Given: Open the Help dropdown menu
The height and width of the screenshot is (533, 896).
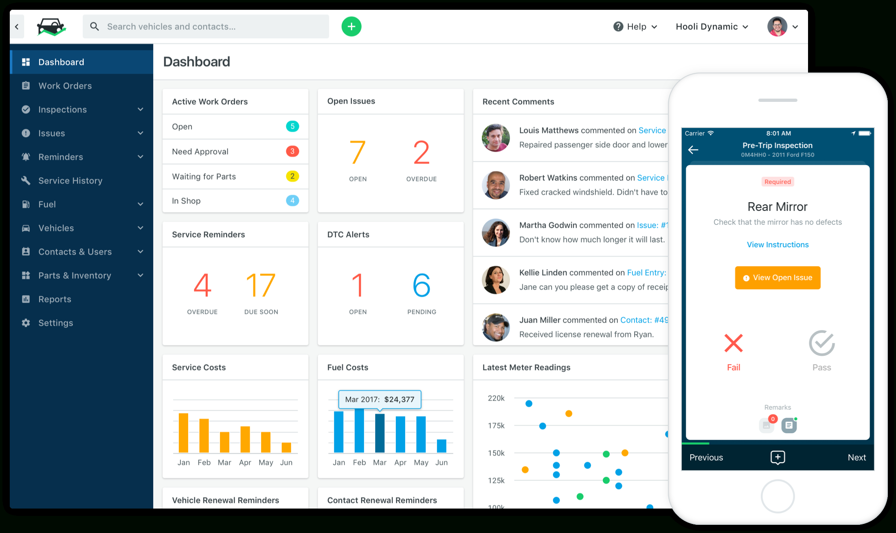Looking at the screenshot, I should click(x=634, y=25).
